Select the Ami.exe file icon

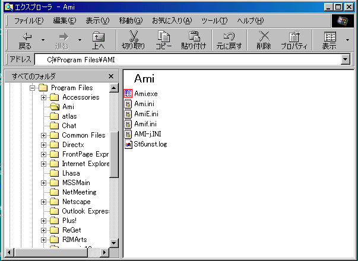[x=128, y=94]
